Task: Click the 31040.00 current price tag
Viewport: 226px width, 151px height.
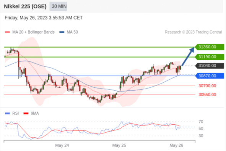Action: pyautogui.click(x=210, y=66)
